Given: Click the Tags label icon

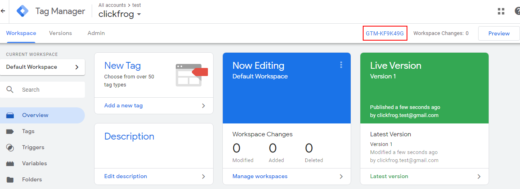Looking at the screenshot, I should (x=10, y=131).
